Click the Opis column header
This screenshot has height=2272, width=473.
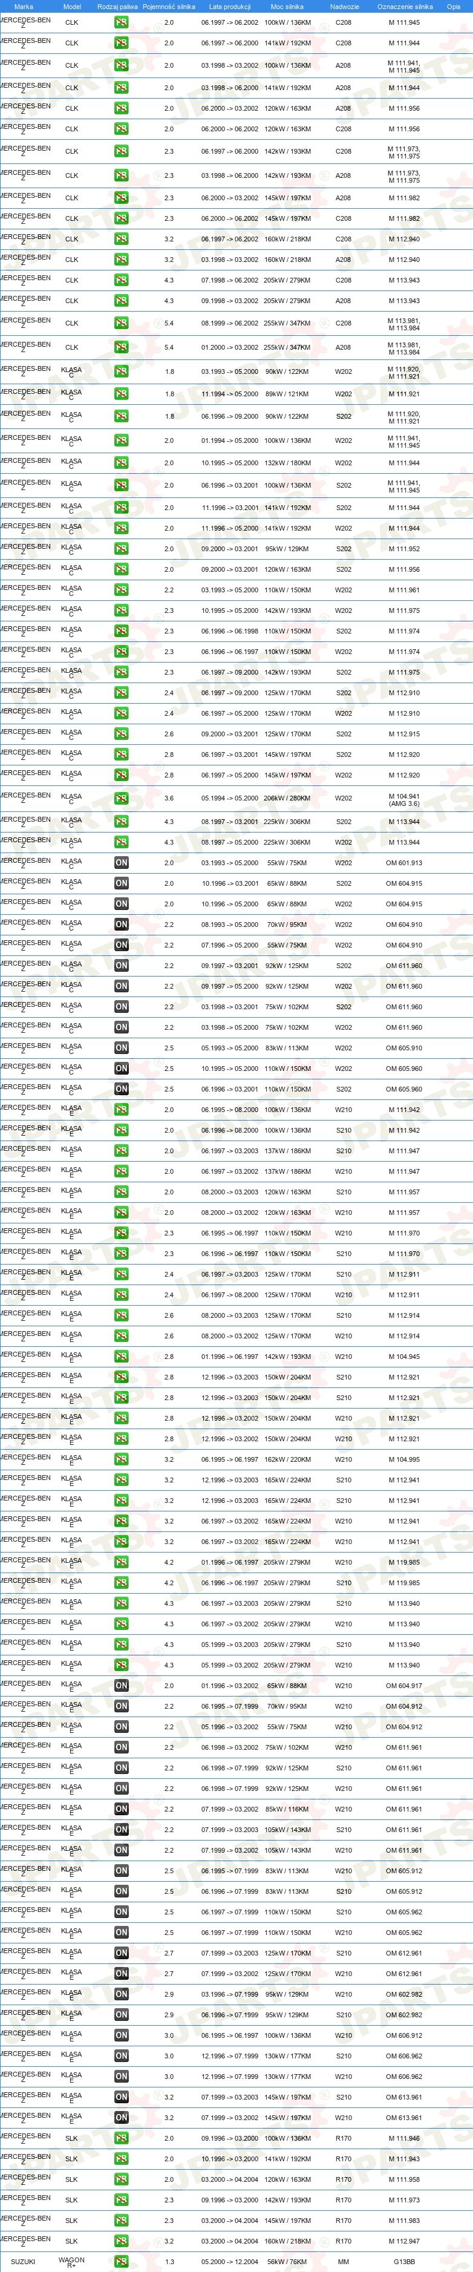(x=454, y=6)
